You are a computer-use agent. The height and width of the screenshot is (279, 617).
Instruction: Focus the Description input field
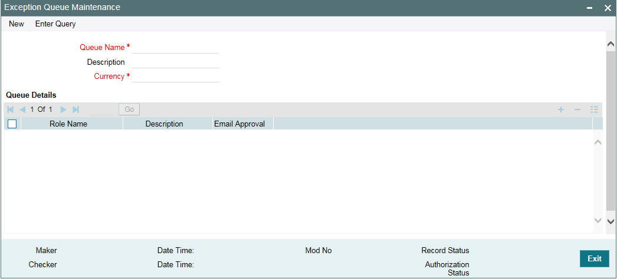[x=175, y=62]
